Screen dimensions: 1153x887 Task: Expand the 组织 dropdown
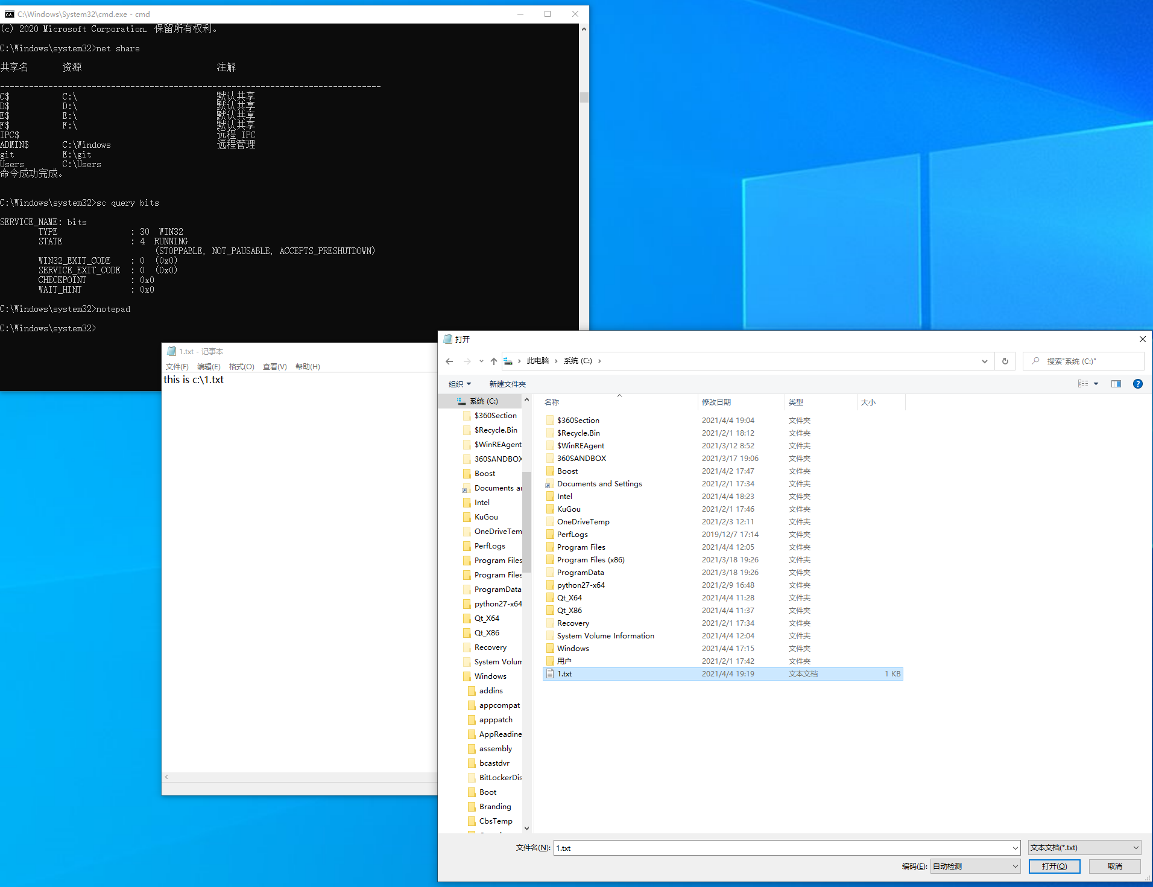(x=460, y=384)
